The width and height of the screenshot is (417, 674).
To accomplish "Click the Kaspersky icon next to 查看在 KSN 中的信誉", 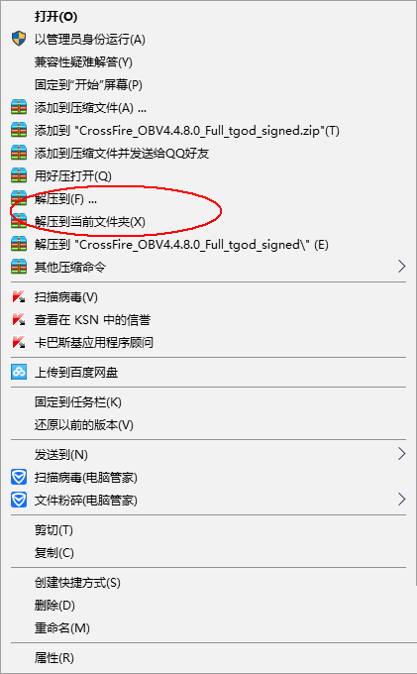I will (x=19, y=319).
